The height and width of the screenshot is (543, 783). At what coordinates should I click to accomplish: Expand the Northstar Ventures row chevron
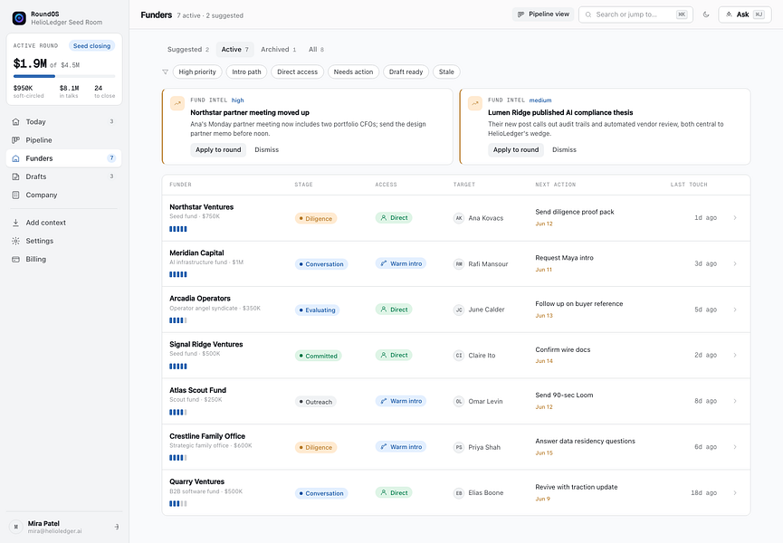click(x=735, y=217)
